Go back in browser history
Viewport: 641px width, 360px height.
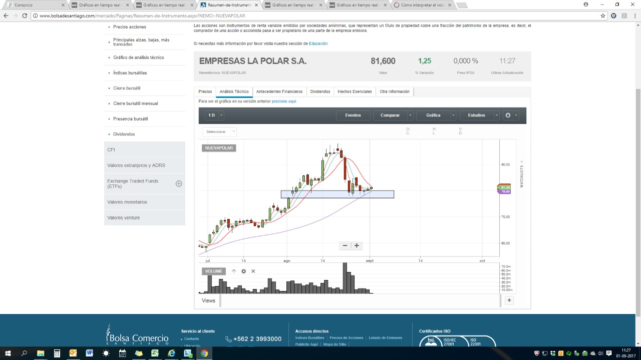pos(6,15)
